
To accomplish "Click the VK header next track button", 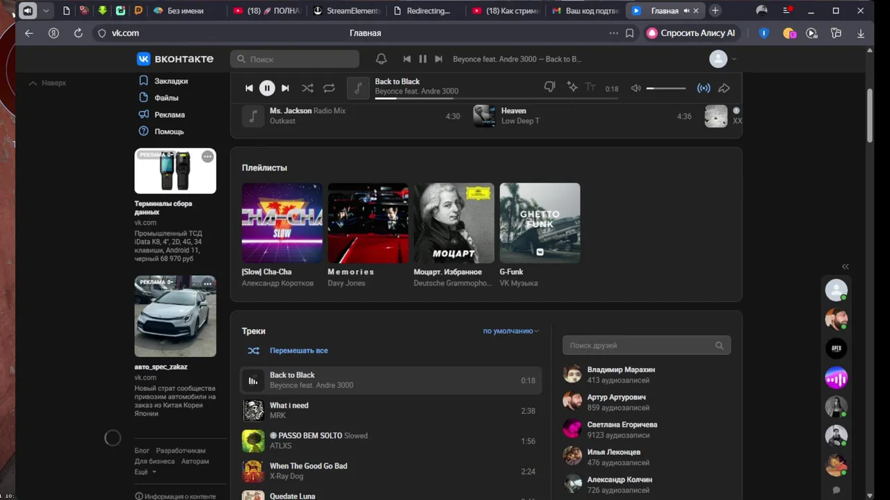I will (x=439, y=59).
